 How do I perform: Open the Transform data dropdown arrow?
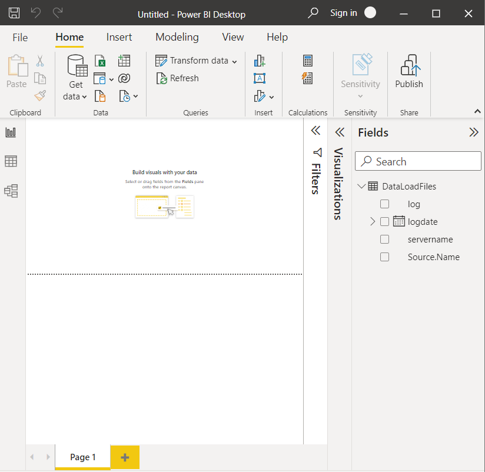[234, 62]
